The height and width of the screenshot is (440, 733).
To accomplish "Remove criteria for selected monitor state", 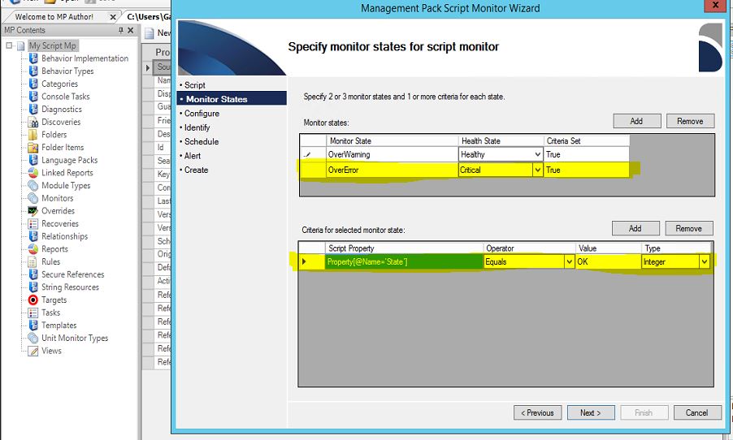I will coord(688,228).
